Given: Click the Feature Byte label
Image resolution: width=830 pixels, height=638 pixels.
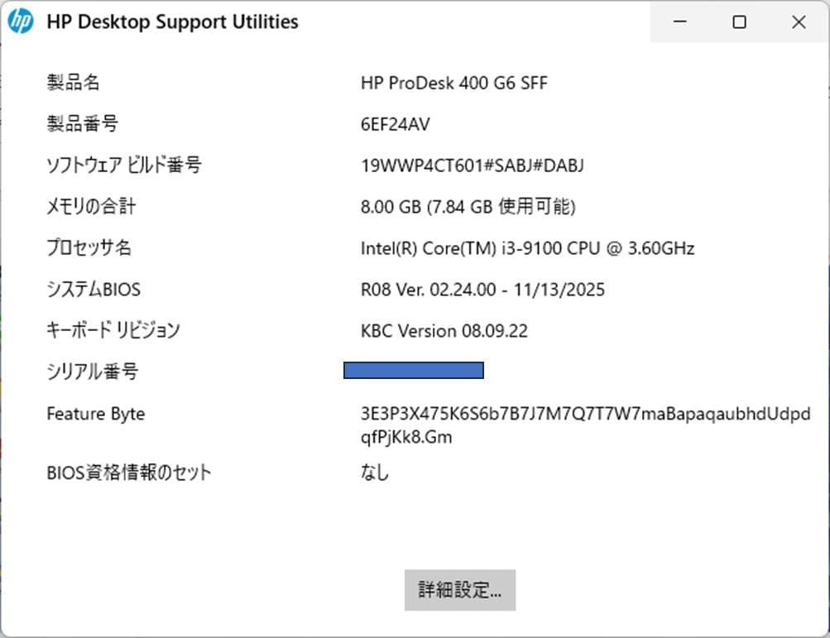Looking at the screenshot, I should pyautogui.click(x=96, y=414).
